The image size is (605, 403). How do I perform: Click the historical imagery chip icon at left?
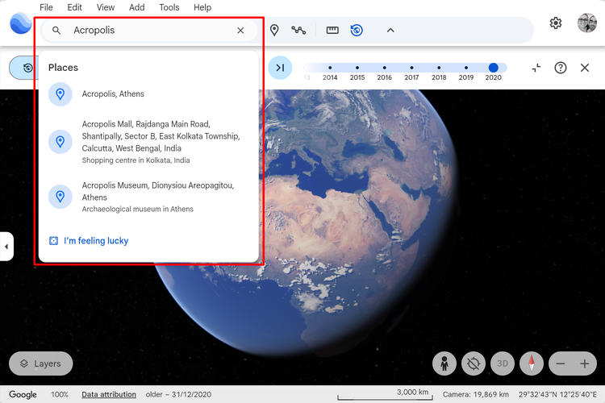point(27,69)
